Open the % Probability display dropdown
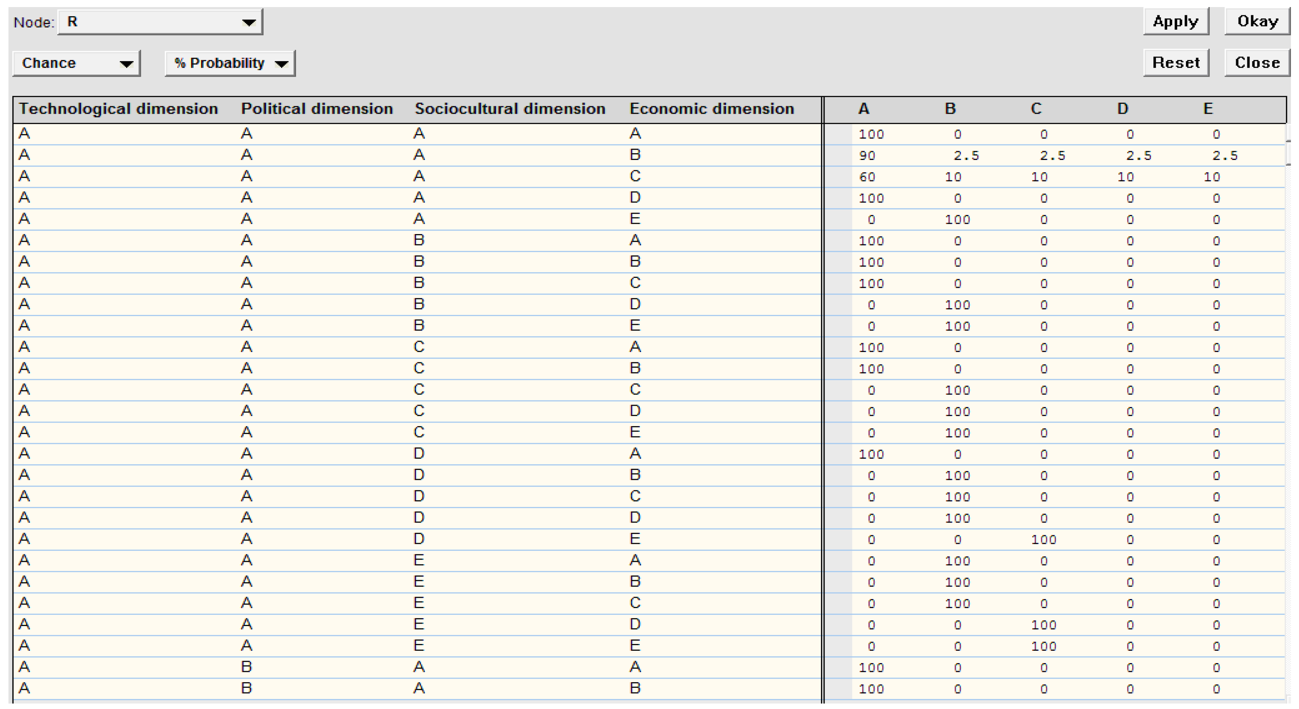Image resolution: width=1299 pixels, height=709 pixels. pyautogui.click(x=230, y=64)
